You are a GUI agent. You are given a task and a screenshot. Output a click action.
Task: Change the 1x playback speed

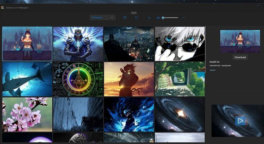coord(149,18)
